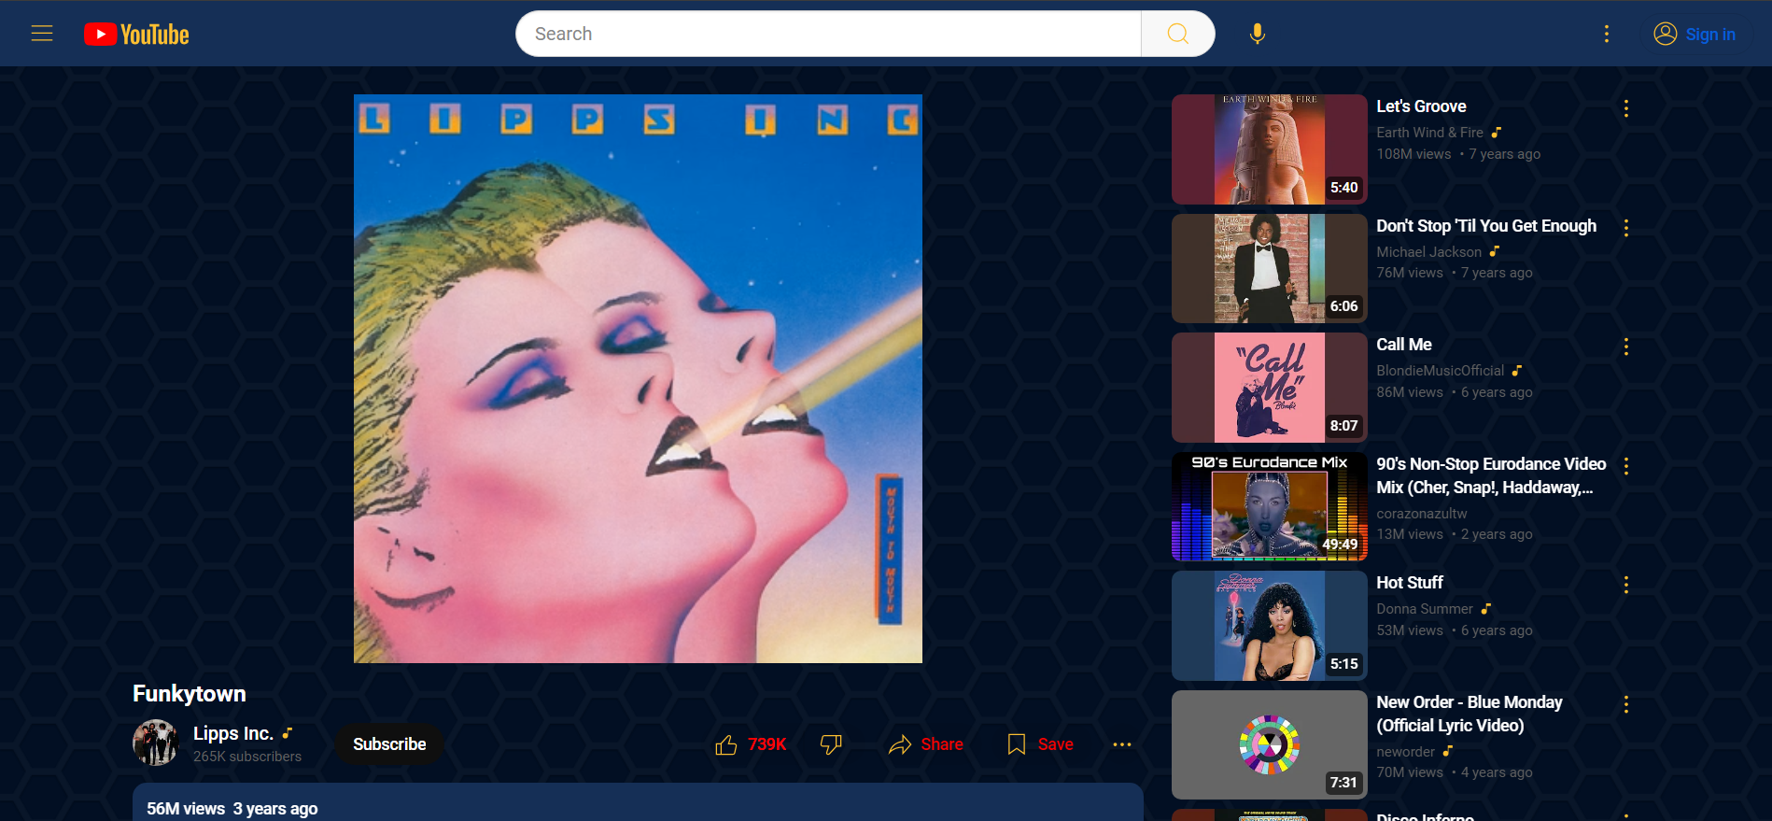This screenshot has width=1772, height=821.
Task: Click the Don't Stop 'Til You Get Enough title
Action: [x=1486, y=226]
